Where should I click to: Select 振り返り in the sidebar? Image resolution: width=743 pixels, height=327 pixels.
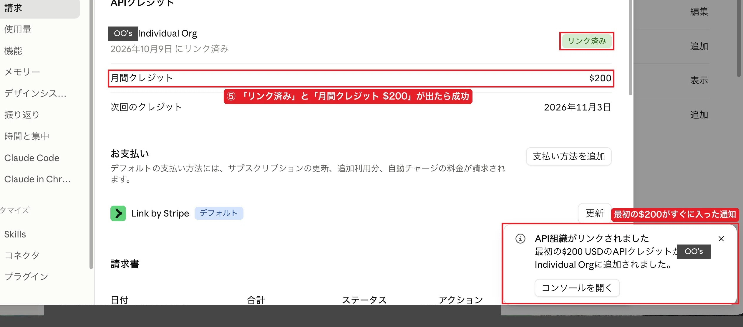tap(22, 115)
